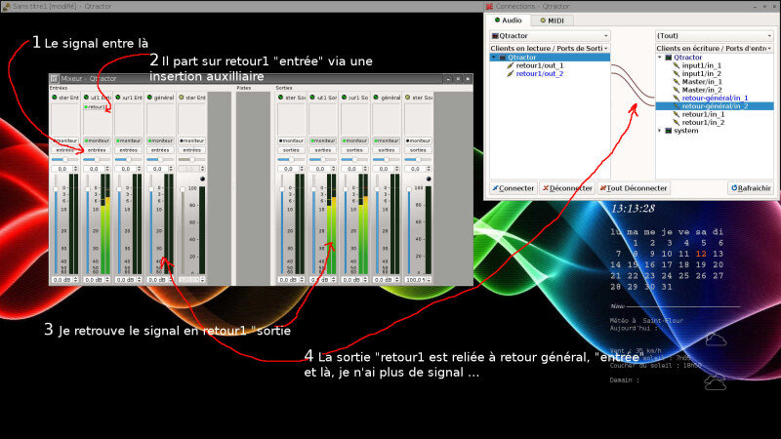Click yellow LED on MIDI 'ster So' strip
Screen dimensions: 781x439
407,98
